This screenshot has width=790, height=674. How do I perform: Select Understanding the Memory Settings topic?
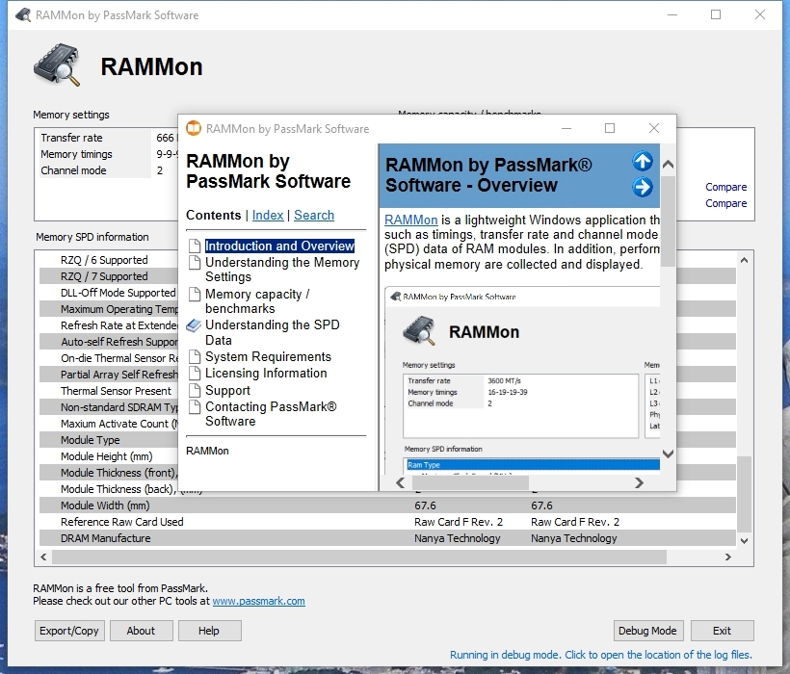tap(281, 270)
